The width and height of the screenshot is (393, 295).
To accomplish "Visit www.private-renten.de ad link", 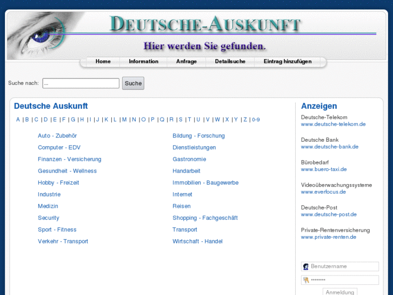I will point(328,237).
